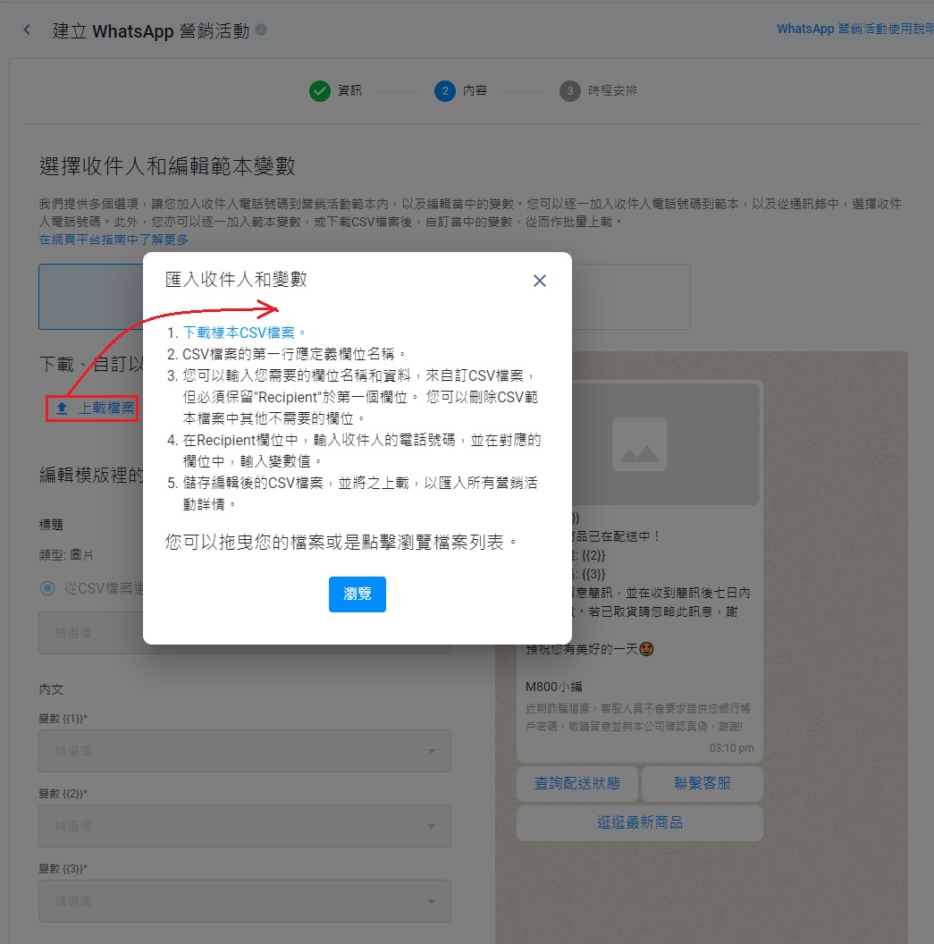This screenshot has height=944, width=934.
Task: Open the 變數 {{1}} dropdown
Action: tap(245, 751)
